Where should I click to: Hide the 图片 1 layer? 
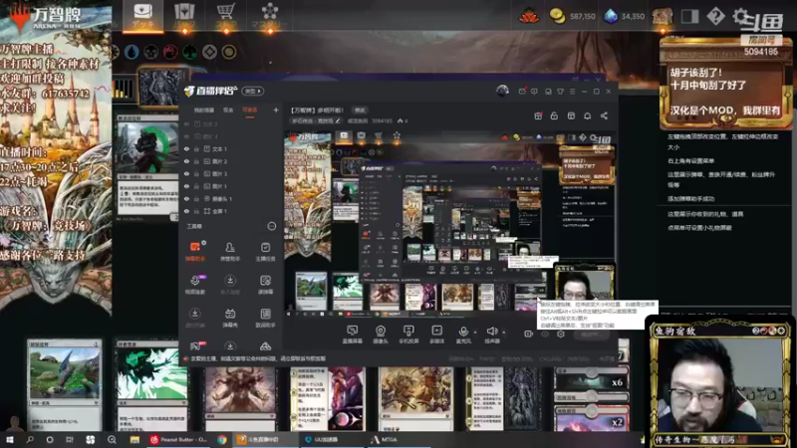click(x=186, y=186)
